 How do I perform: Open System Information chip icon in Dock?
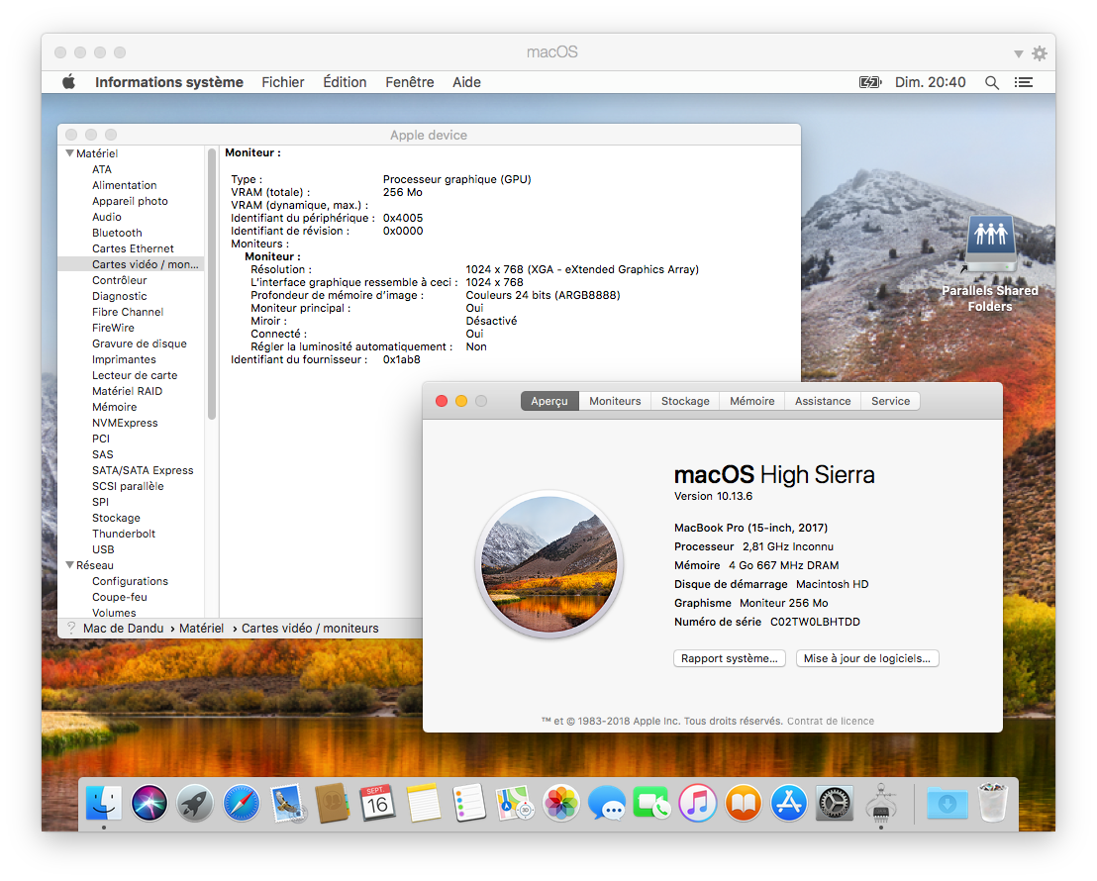coord(881,803)
